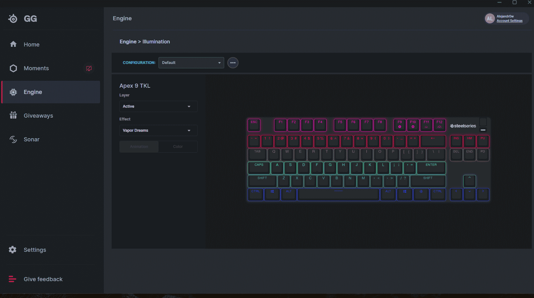
Task: Select the DEL key
Action: click(456, 155)
